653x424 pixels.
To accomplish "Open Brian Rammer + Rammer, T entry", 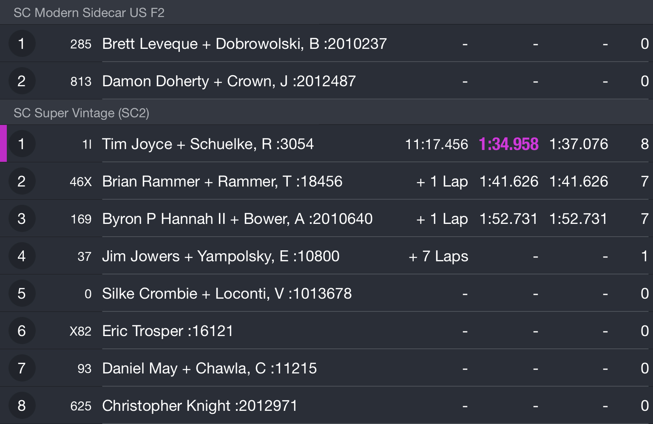I will click(x=326, y=181).
